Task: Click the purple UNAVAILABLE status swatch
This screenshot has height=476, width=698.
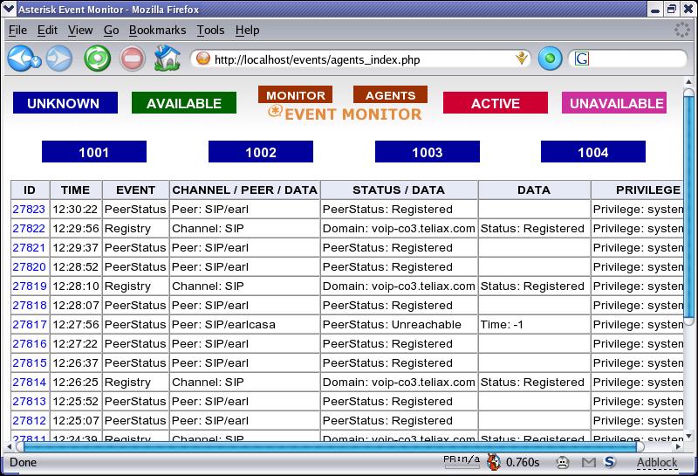Action: click(616, 103)
